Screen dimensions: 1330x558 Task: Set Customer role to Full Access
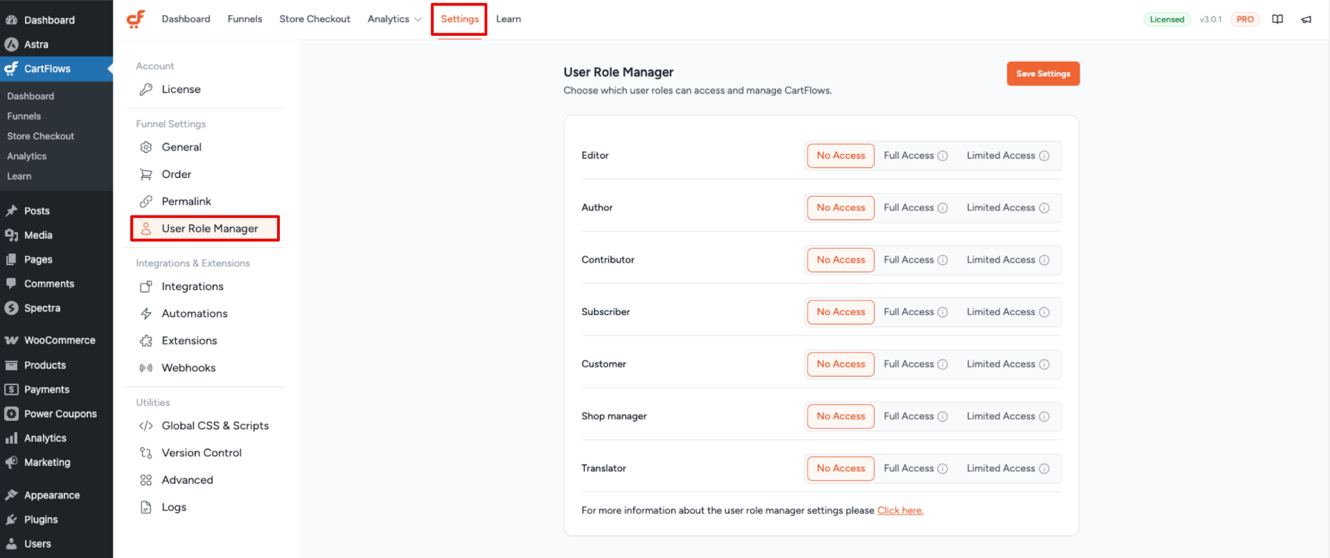pos(908,364)
